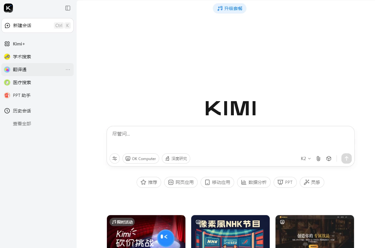Click the 查看全部 link

[x=22, y=123]
